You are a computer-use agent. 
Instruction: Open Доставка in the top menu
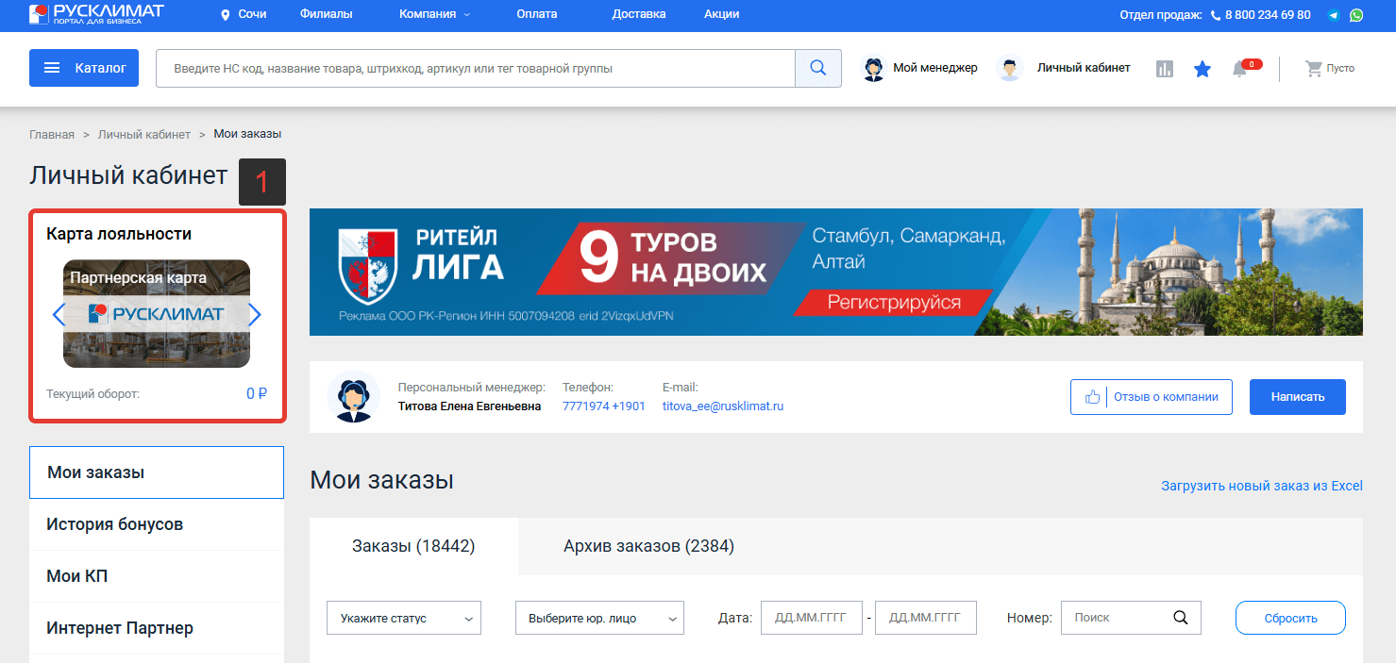coord(639,14)
